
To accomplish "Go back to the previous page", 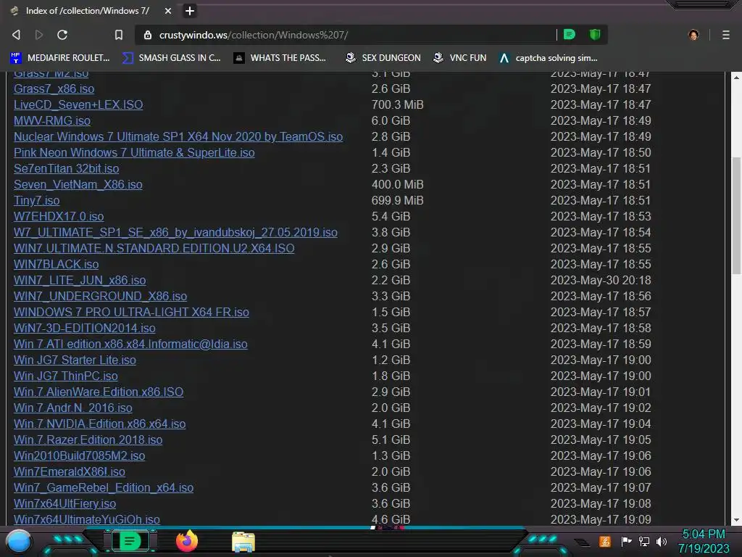I will tap(16, 35).
